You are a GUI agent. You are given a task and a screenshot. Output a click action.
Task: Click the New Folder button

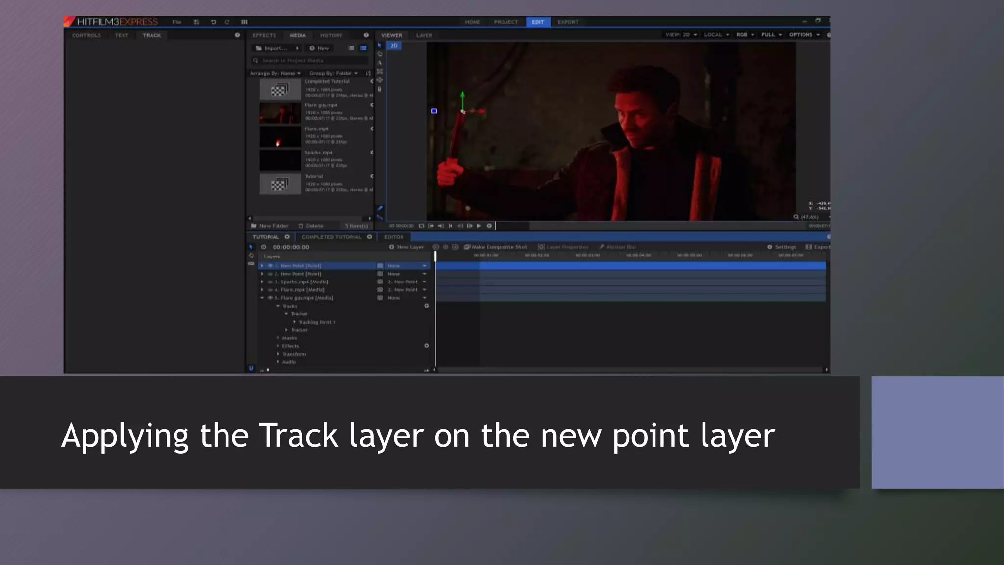coord(270,226)
